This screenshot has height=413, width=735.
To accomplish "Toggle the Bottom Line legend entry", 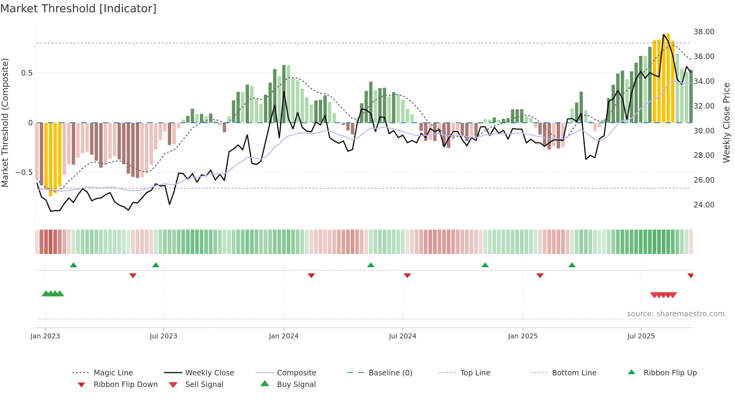I will pyautogui.click(x=563, y=373).
